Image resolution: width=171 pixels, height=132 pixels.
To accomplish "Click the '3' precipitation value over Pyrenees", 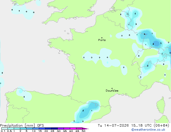I will click(x=83, y=111).
